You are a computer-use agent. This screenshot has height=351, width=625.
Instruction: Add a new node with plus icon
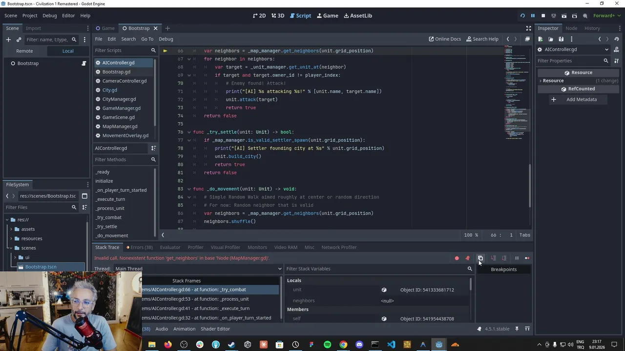pyautogui.click(x=8, y=39)
